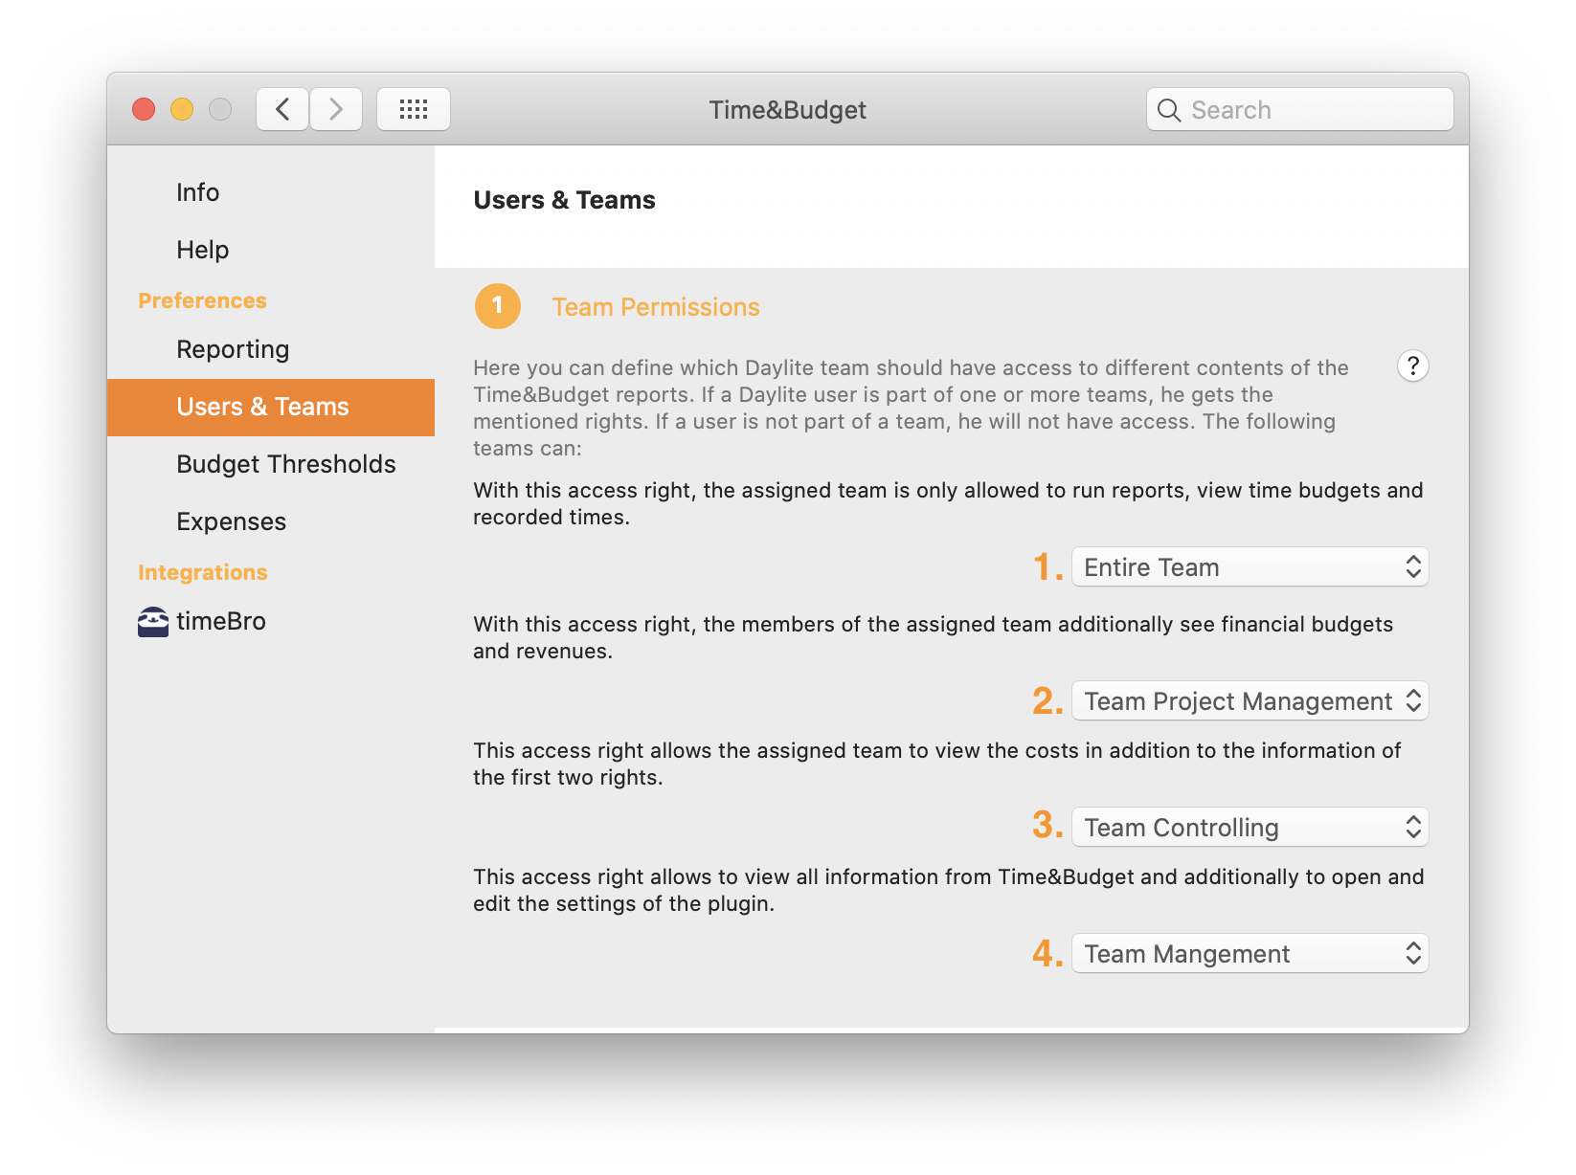Select Reporting in Preferences
The height and width of the screenshot is (1175, 1576).
271,349
